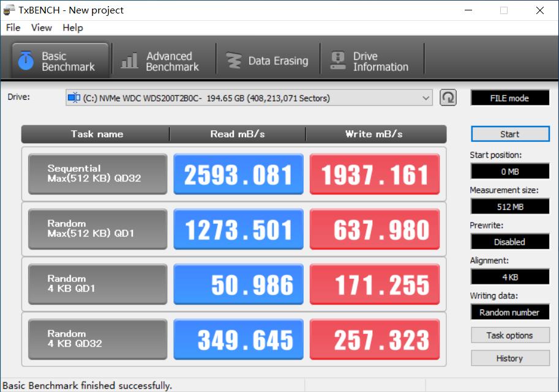Enable Prewrite by clicking Disabled
This screenshot has width=559, height=392.
coord(509,242)
